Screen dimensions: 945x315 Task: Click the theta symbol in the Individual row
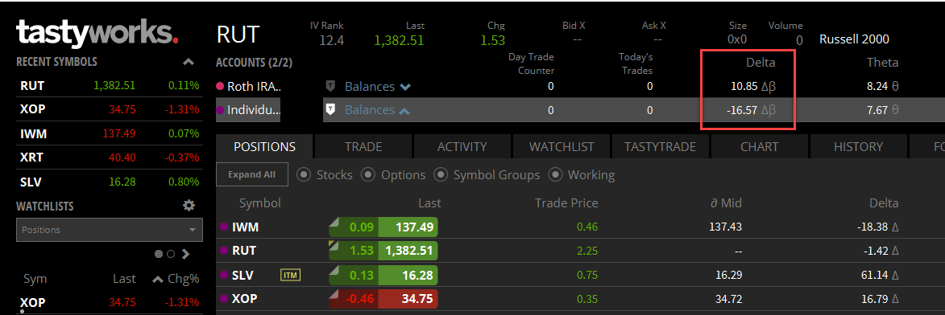coord(895,109)
